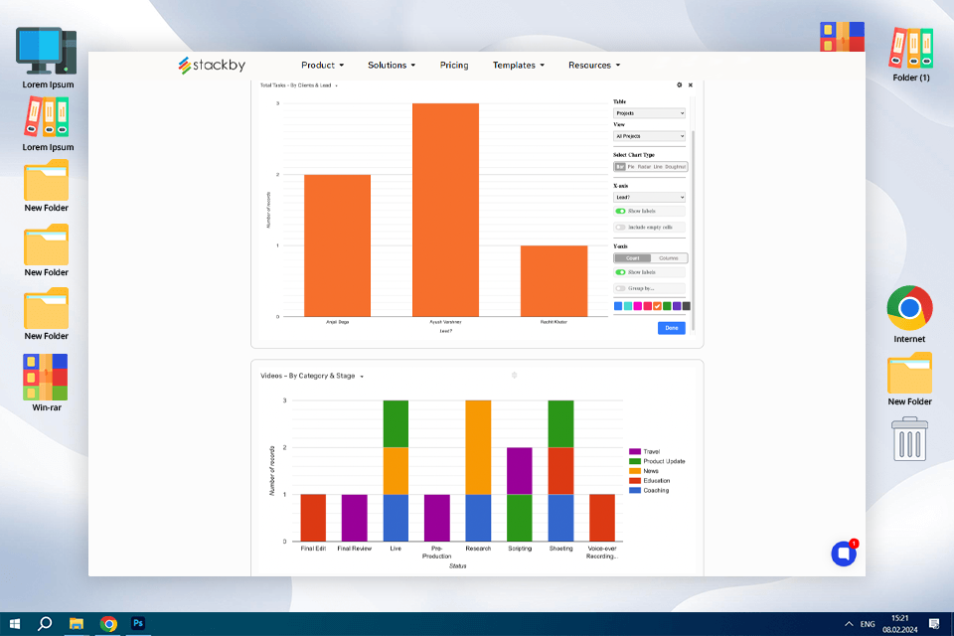Pick the magenta color swatch
The image size is (954, 636).
pos(638,306)
